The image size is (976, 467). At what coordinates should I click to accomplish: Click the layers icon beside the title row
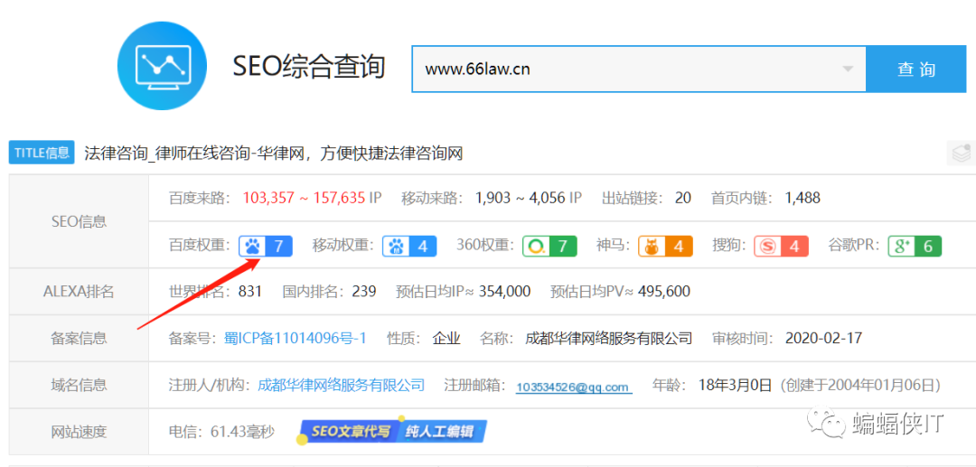pos(961,153)
